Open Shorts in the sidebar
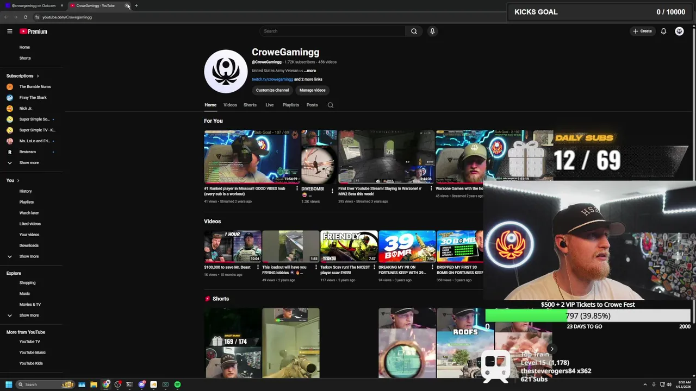 (x=25, y=58)
